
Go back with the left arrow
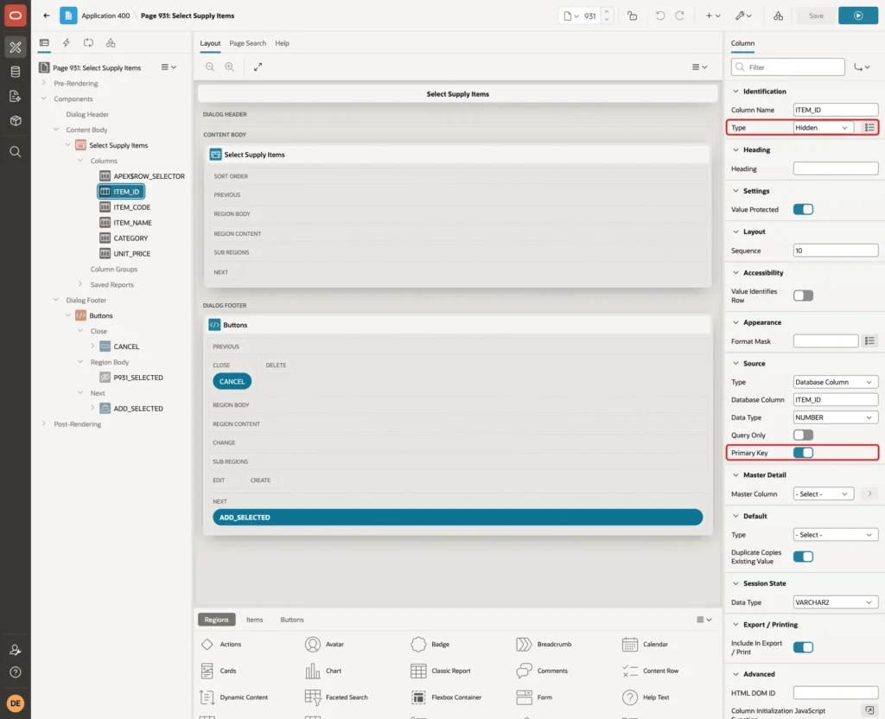point(47,16)
